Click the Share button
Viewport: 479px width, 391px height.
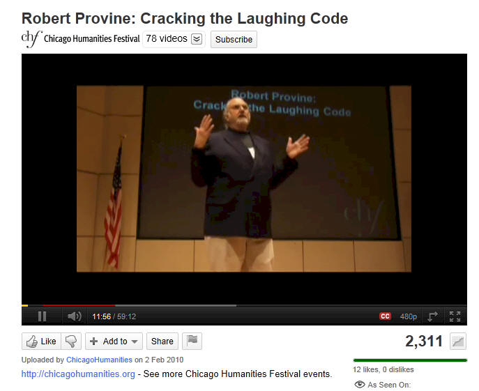click(x=162, y=342)
